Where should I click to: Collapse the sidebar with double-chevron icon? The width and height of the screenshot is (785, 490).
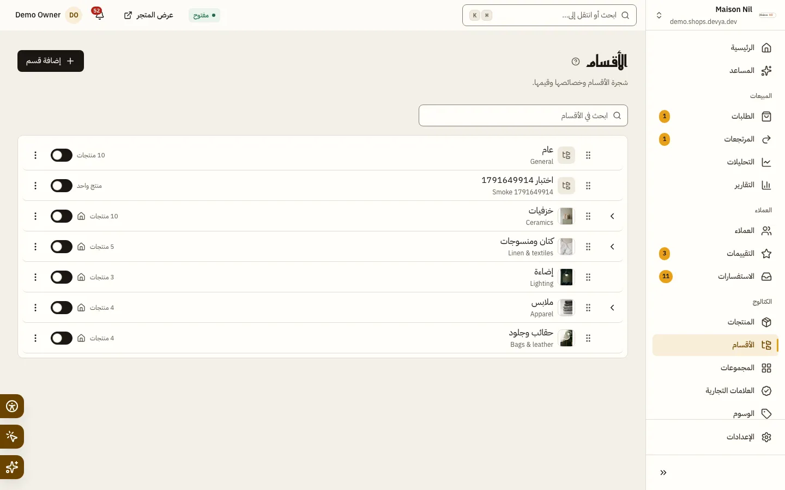[663, 473]
